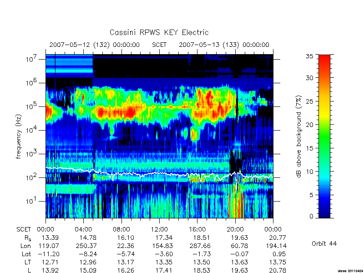
Task: Click L value 16.26
Action: pyautogui.click(x=126, y=270)
